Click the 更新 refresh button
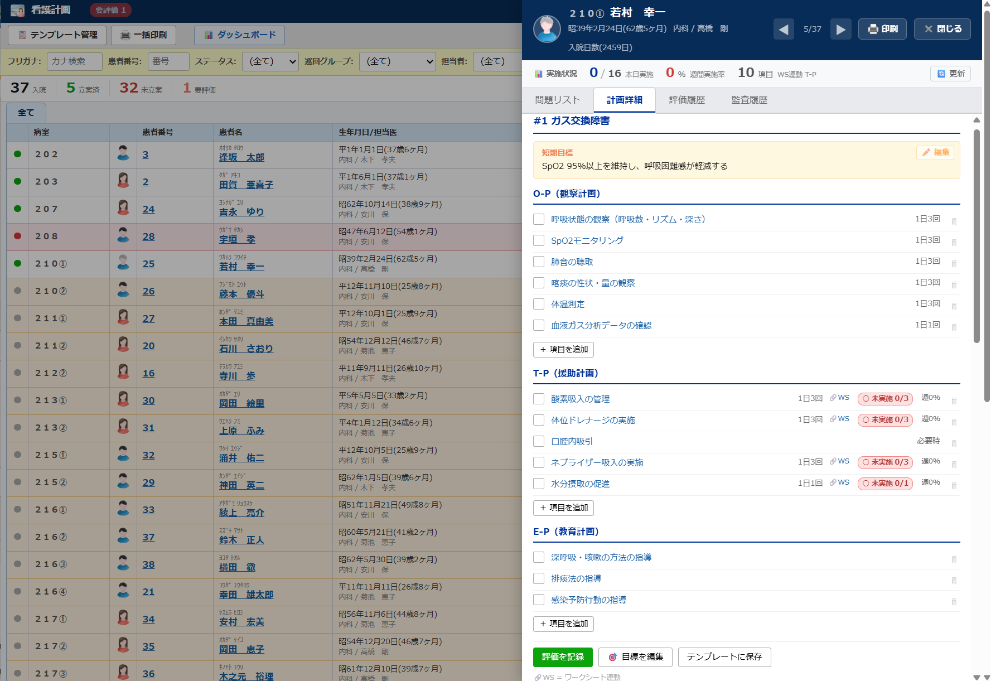 950,74
